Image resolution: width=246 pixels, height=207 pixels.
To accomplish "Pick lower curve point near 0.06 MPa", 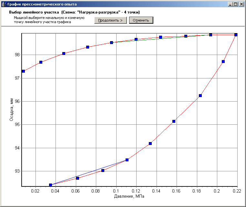I will (77, 178).
